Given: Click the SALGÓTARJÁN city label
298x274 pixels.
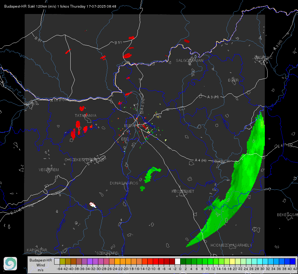Looking at the screenshot, I should (189, 61).
